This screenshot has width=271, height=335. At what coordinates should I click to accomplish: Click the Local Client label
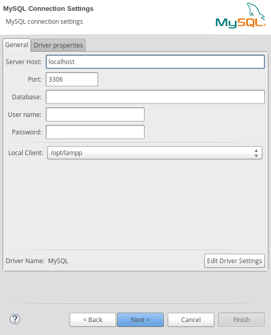pos(26,153)
